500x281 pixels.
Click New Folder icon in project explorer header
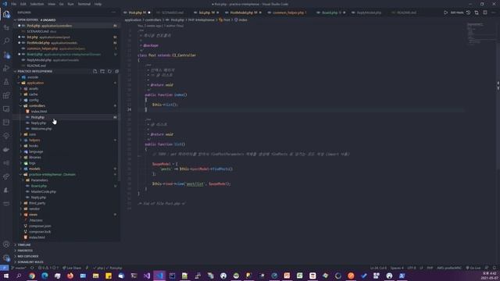click(102, 71)
